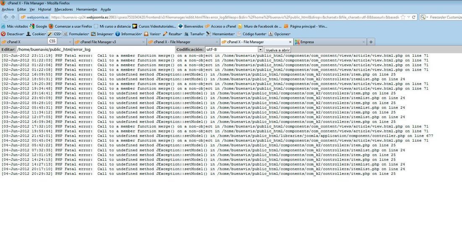Close the active cPanel X - File Manager tab
Viewport: 462px width, 245px height.
pos(290,42)
